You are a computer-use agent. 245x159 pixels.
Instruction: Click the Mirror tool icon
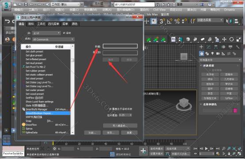tap(229, 21)
